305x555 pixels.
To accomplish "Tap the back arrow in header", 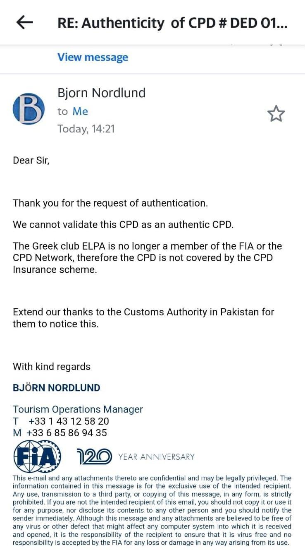I will (25, 23).
